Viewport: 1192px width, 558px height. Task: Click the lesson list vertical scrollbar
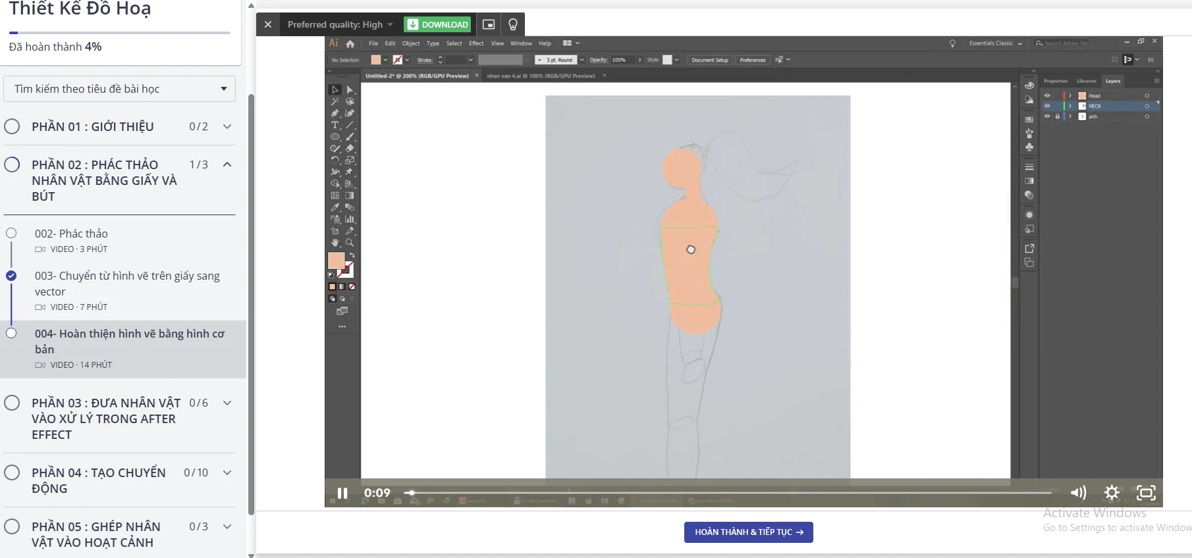[251, 303]
